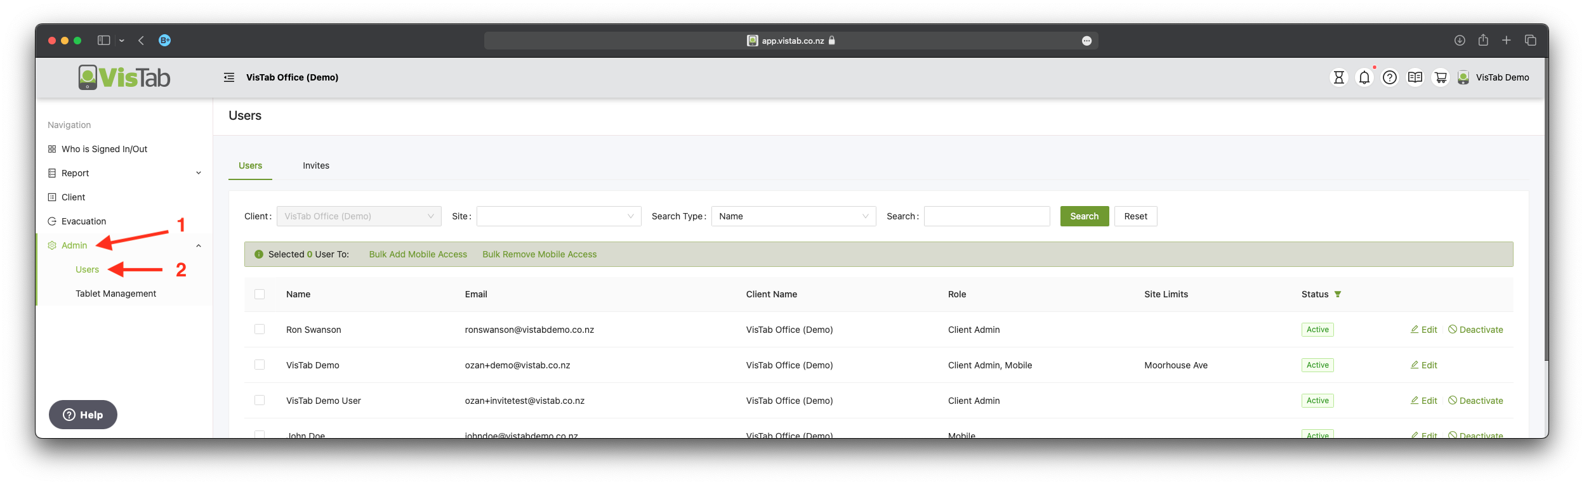This screenshot has height=485, width=1584.
Task: Open Safari sidebar dropdown arrow
Action: [x=121, y=41]
